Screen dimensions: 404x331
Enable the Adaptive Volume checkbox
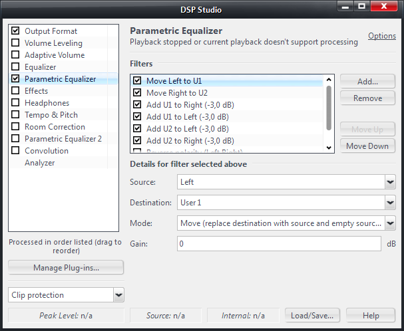click(15, 55)
